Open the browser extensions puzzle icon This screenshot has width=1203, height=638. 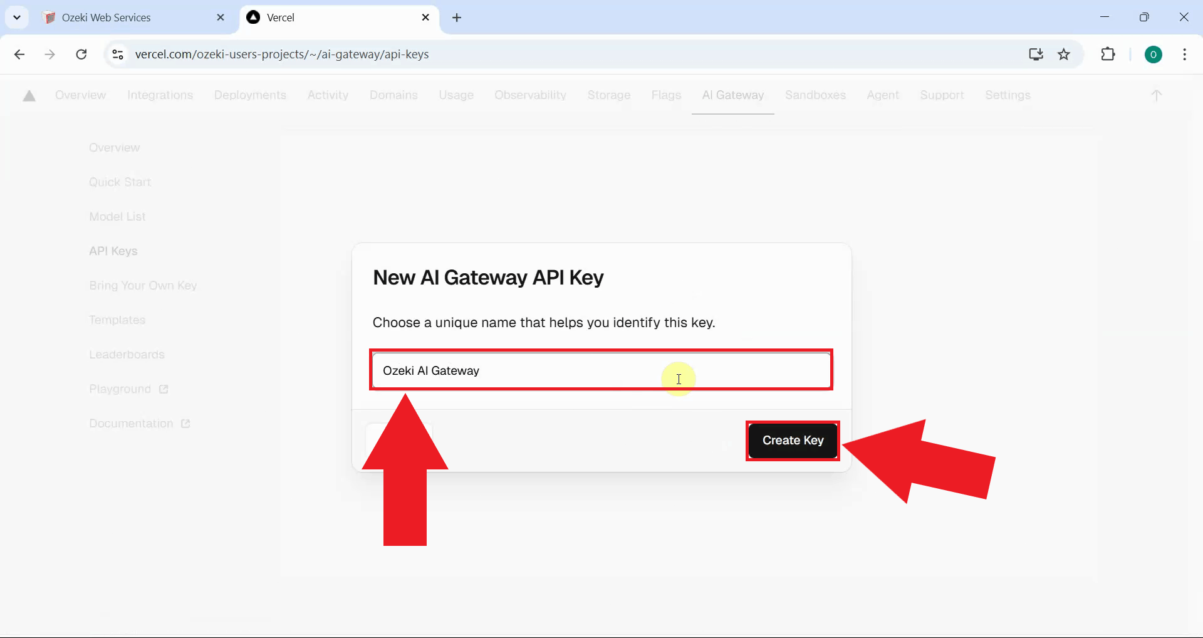[x=1108, y=54]
